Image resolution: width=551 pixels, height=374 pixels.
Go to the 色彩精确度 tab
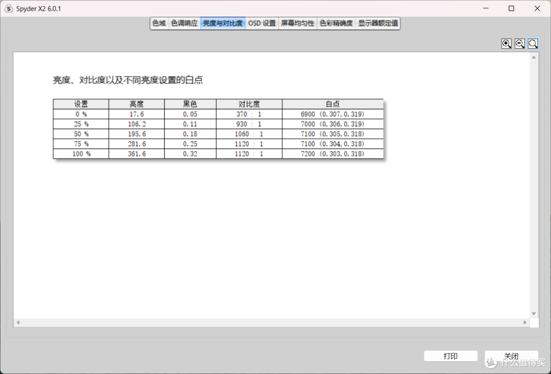(x=336, y=23)
